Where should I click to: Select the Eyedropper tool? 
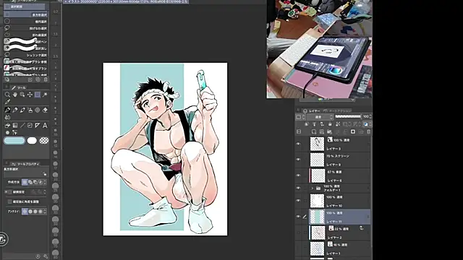pyautogui.click(x=7, y=102)
